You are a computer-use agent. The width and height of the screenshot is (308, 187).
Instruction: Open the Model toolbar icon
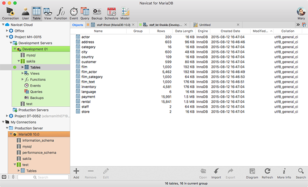[125, 13]
